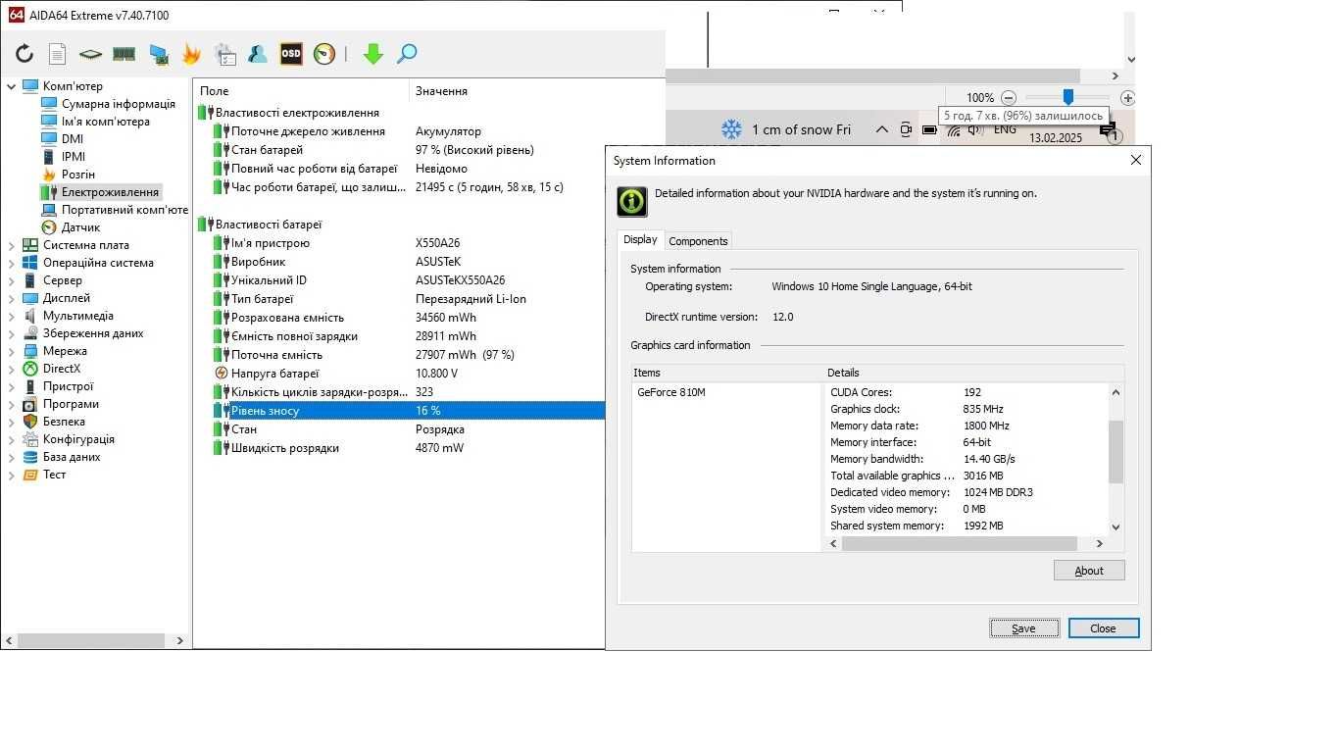This screenshot has height=753, width=1339.
Task: Click Details list scroll down arrow
Action: tap(1116, 527)
